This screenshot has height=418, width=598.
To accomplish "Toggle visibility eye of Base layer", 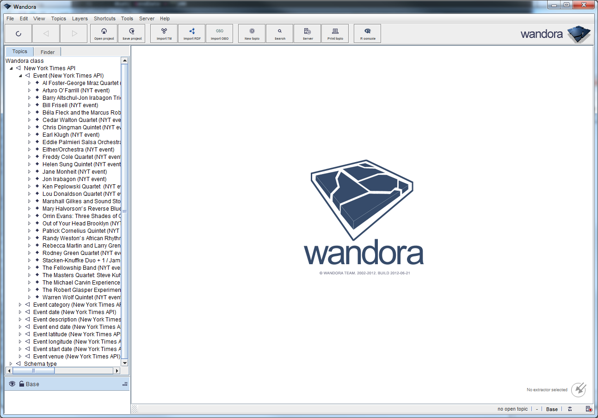I will [x=12, y=384].
